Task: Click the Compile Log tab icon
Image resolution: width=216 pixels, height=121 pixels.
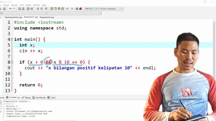Action: pos(7,97)
